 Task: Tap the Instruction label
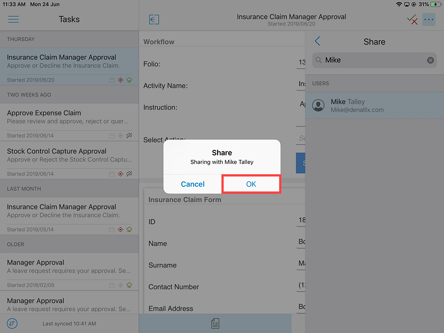pos(160,108)
